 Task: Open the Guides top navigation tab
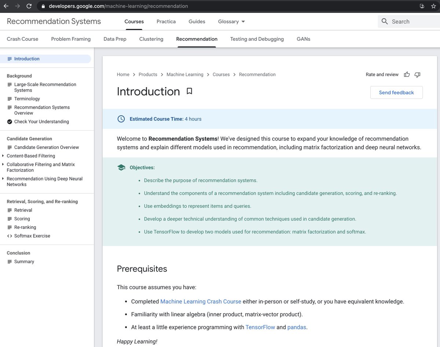coord(197,21)
